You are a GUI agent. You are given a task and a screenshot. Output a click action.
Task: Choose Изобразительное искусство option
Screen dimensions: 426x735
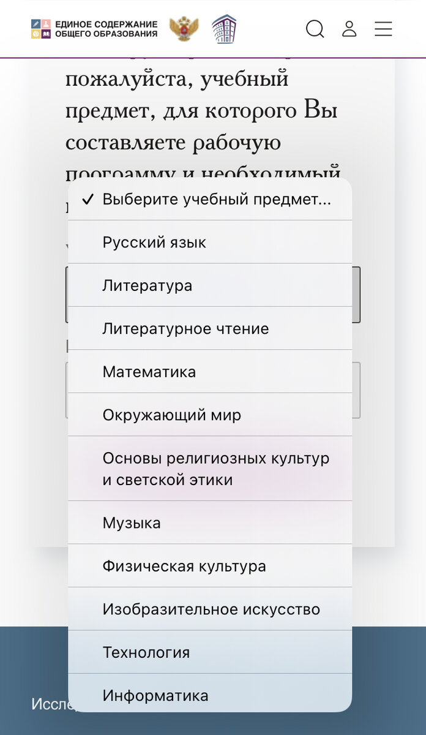(x=210, y=609)
